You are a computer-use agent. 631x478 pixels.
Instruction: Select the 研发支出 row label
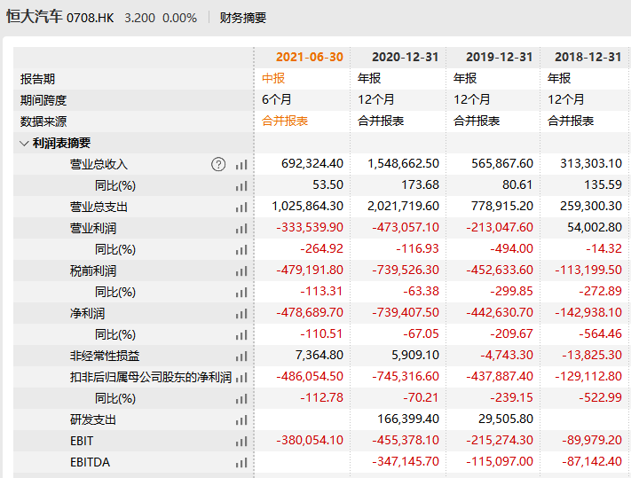point(93,419)
